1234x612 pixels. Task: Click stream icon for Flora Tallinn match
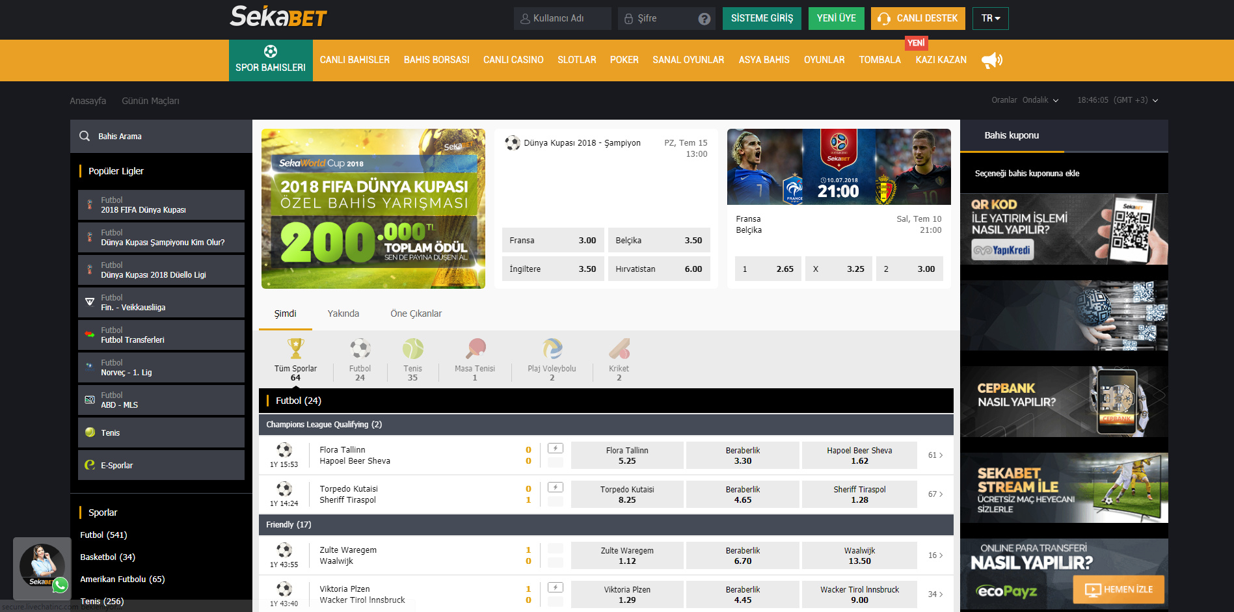coord(555,448)
